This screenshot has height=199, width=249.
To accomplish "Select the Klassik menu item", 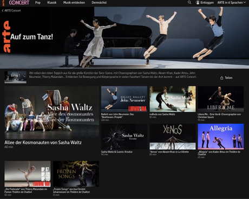I will click(52, 3).
